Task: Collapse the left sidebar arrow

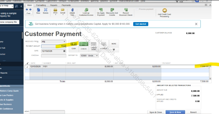Action: coord(21,6)
